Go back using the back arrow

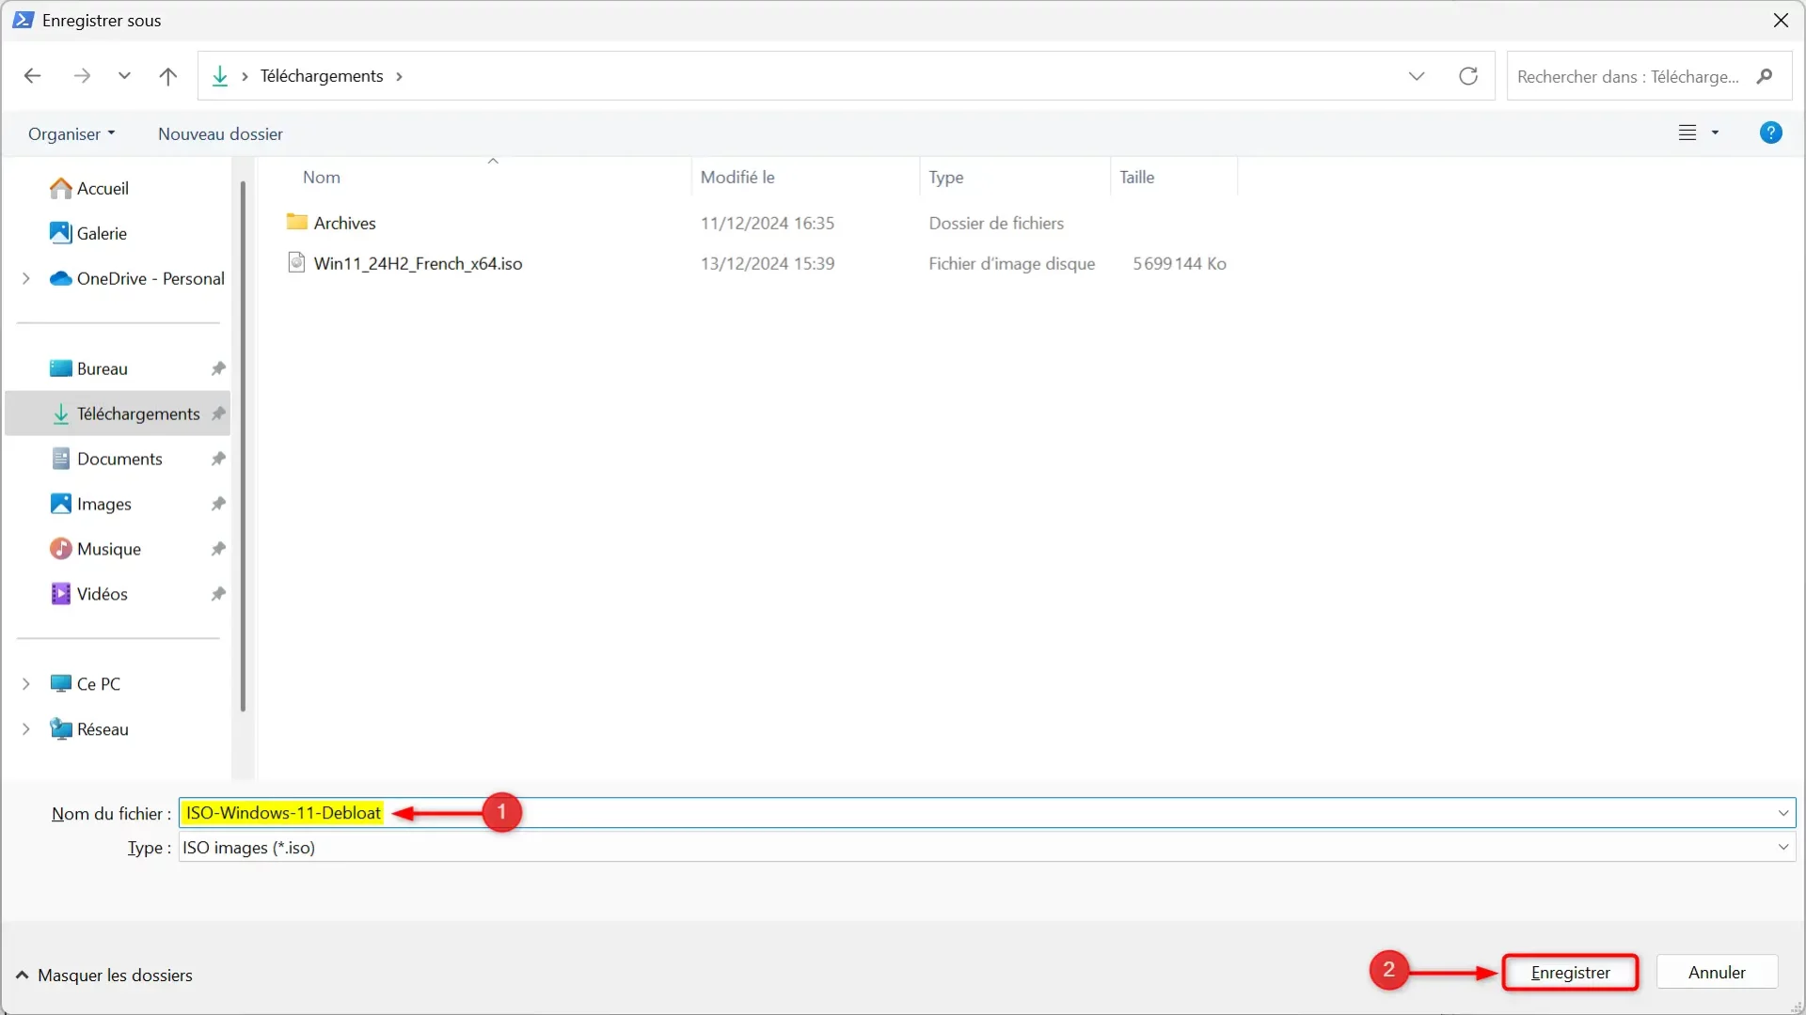click(33, 76)
